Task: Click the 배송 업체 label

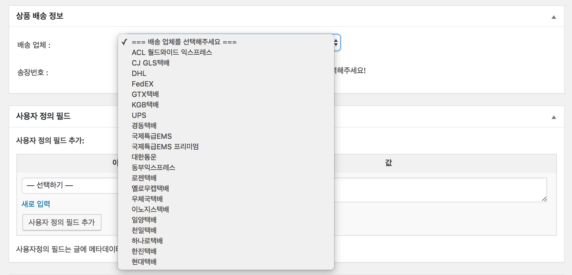Action: (34, 45)
